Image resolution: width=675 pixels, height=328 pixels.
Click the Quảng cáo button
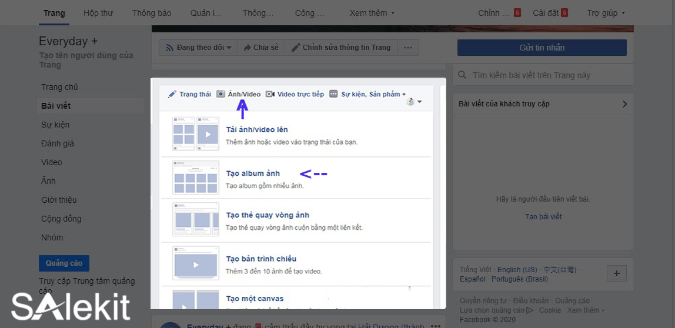pos(64,263)
